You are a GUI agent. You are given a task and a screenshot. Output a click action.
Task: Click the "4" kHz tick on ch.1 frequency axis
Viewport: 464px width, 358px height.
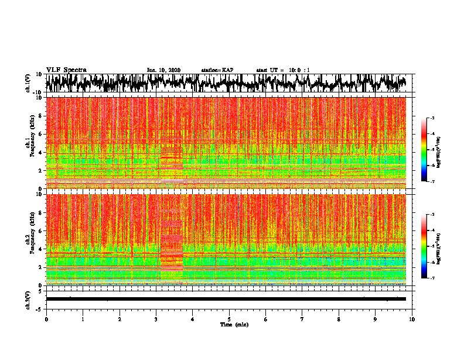[x=40, y=153]
